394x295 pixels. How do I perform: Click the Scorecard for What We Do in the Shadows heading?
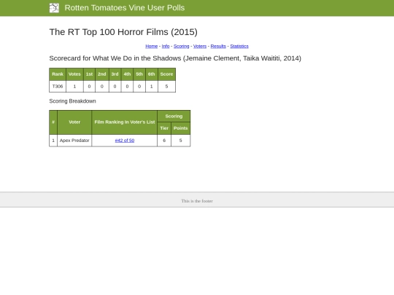(175, 58)
